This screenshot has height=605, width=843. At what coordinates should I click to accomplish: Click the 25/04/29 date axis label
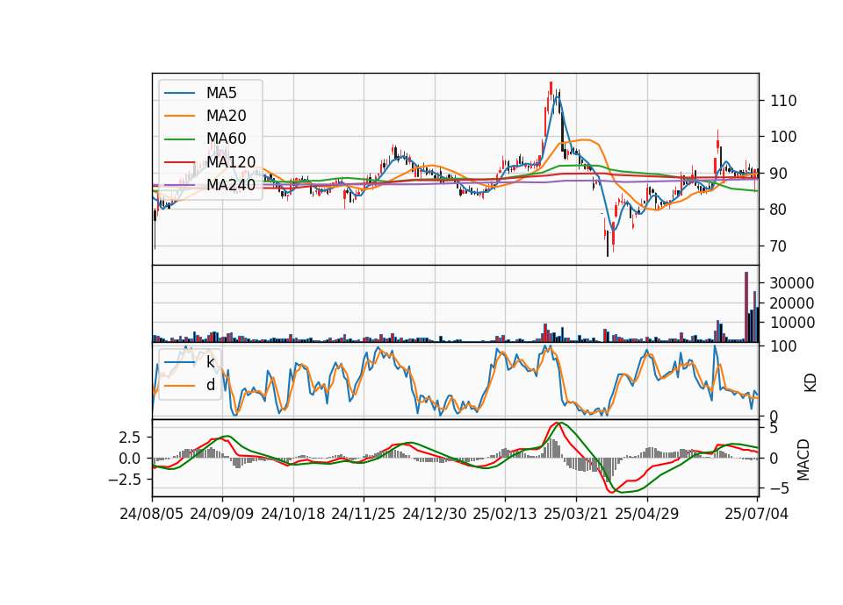[x=647, y=514]
